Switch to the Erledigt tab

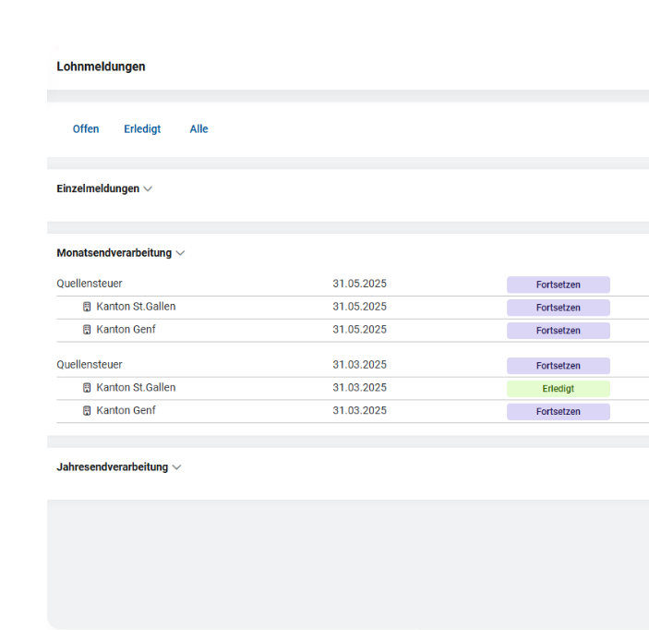pyautogui.click(x=142, y=129)
